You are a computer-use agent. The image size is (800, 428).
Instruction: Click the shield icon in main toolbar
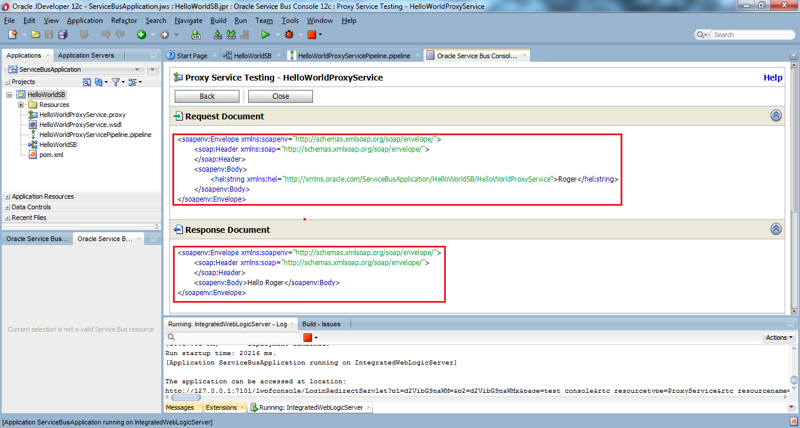pos(84,35)
